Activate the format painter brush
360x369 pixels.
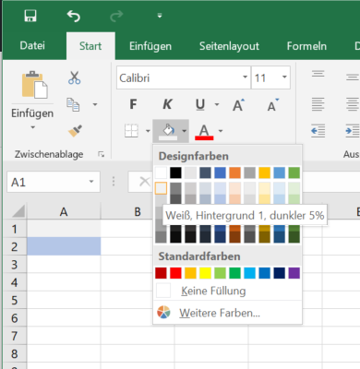[75, 131]
